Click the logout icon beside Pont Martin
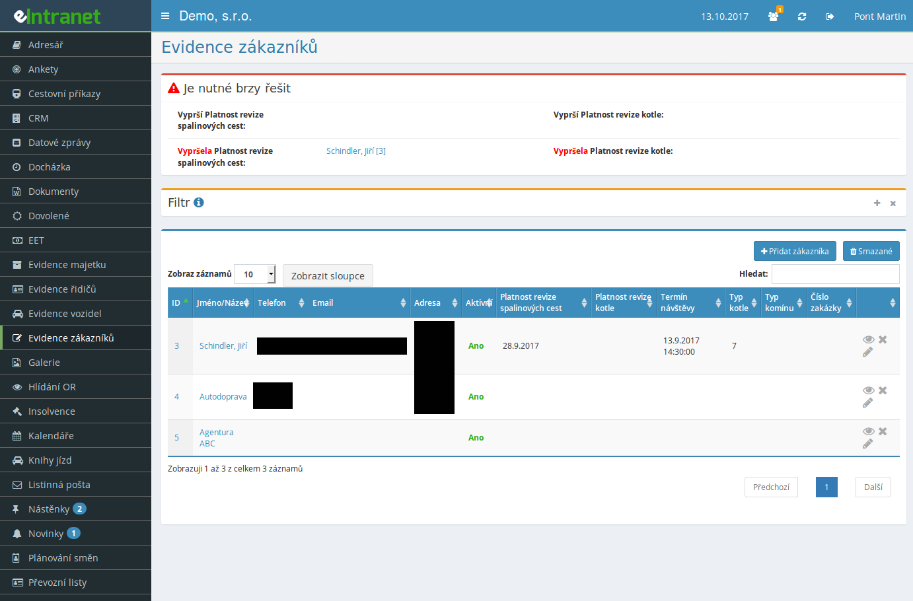Viewport: 913px width, 601px height. [x=830, y=17]
